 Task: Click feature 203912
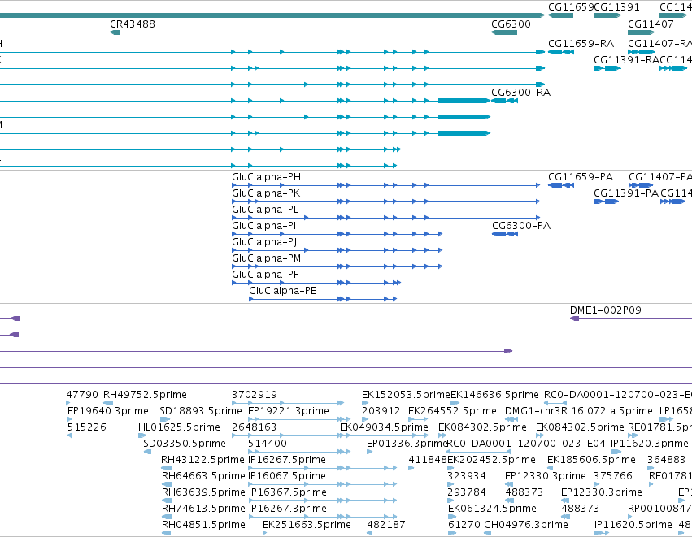(365, 419)
